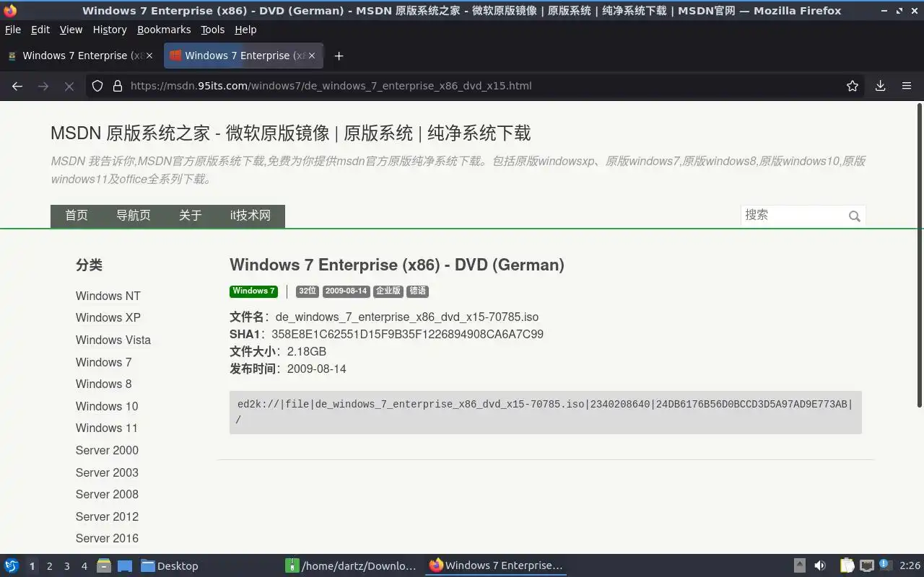Open site info via the padlock icon
Viewport: 924px width, 577px height.
117,86
